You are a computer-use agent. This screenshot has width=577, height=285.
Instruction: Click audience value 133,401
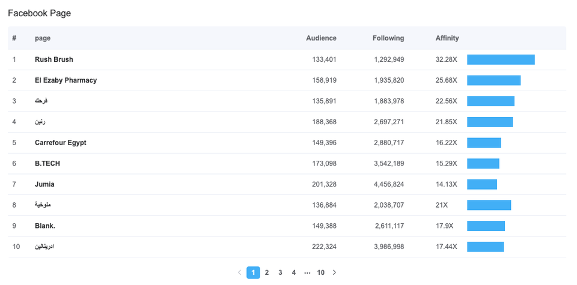point(324,59)
